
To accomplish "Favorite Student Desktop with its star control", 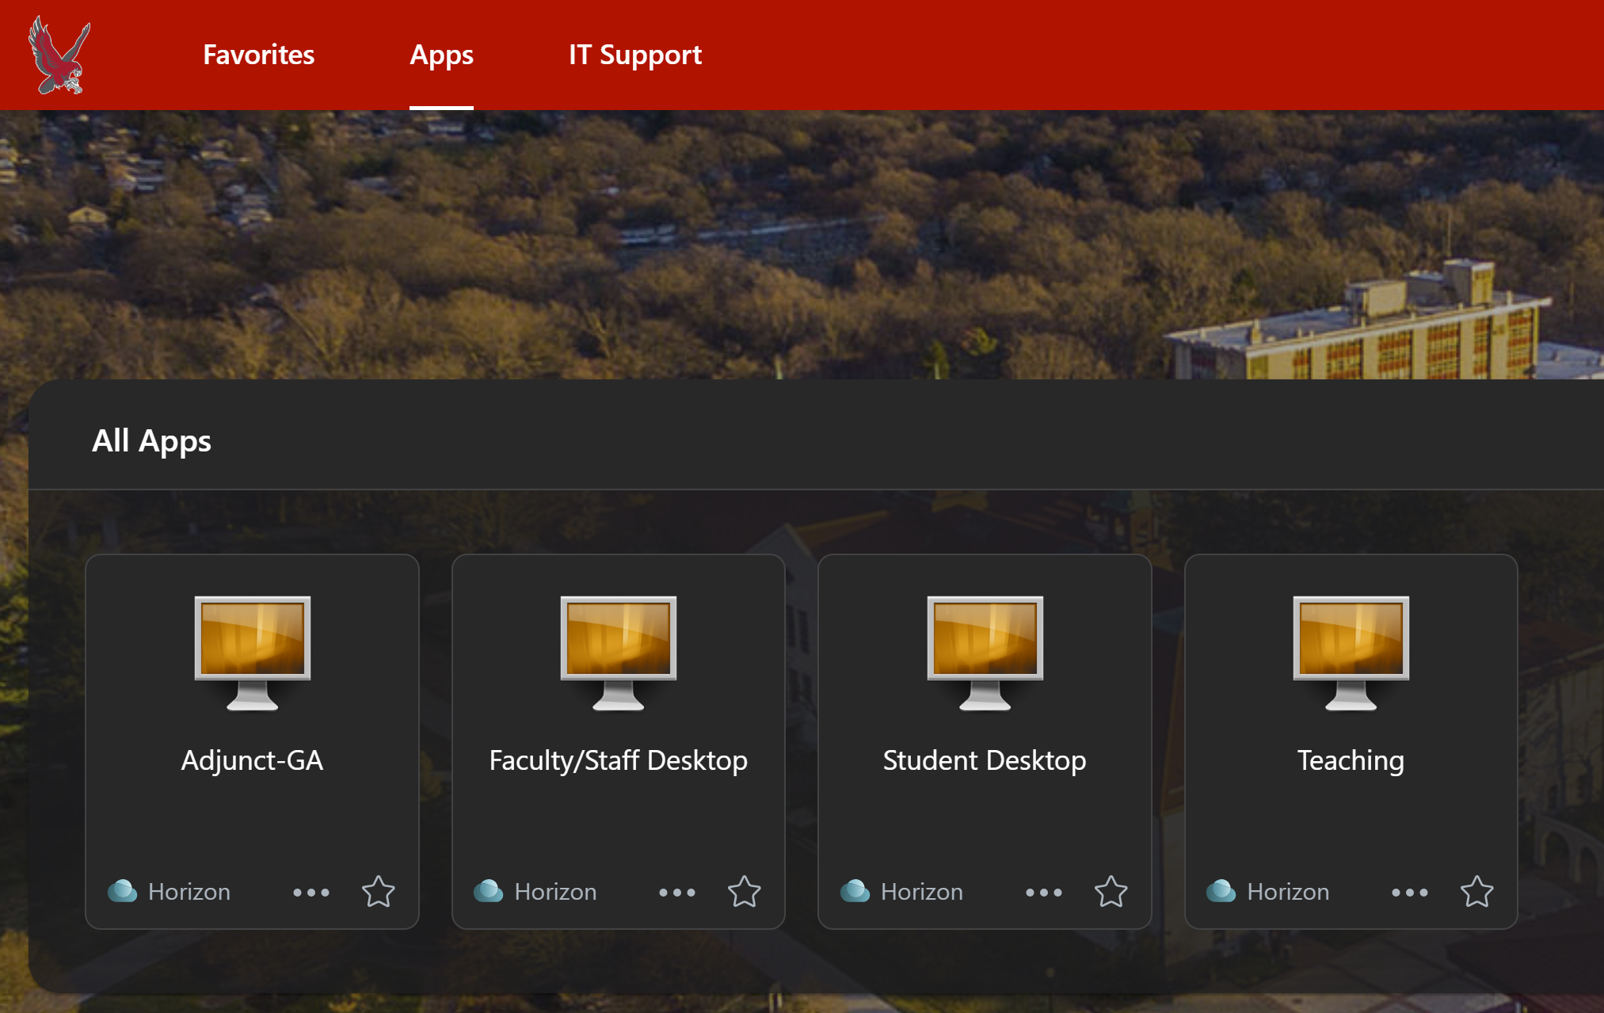I will [1111, 892].
